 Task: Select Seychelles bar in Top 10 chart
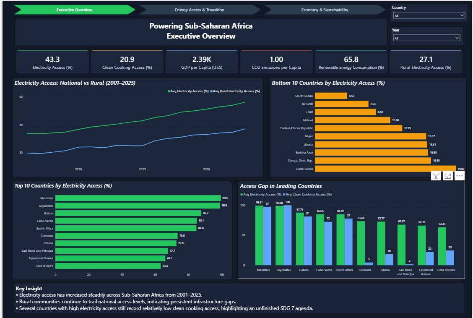tap(138, 206)
